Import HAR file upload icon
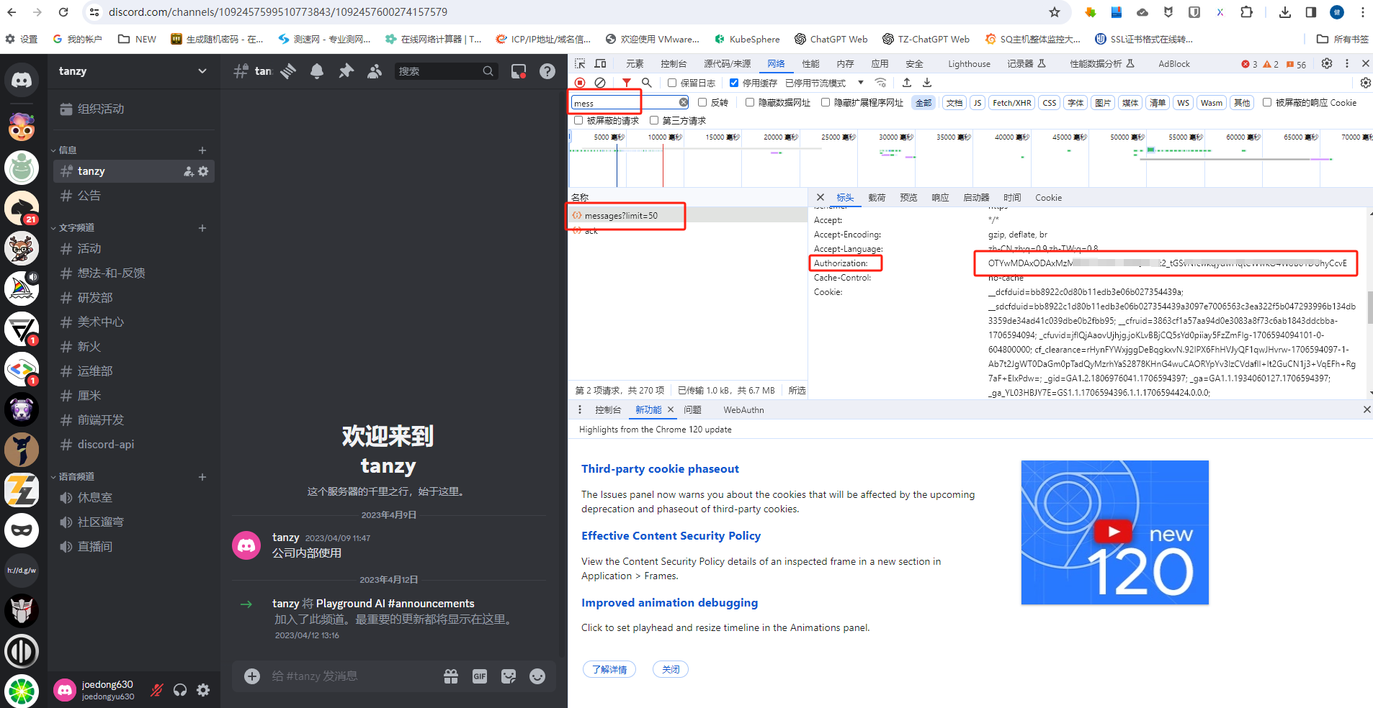Screen dimensions: 1373x708 [907, 83]
